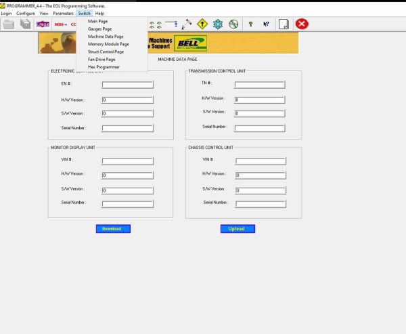Select Gauges Page menu entry

click(x=112, y=28)
